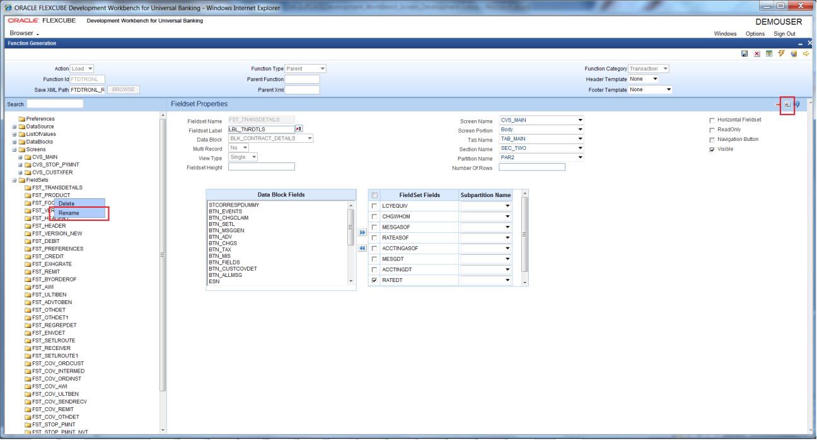
Task: Enable the ReadOnly checkbox
Action: 712,129
